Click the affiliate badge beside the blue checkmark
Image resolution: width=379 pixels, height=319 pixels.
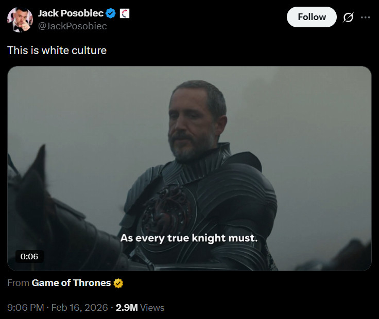coord(124,13)
